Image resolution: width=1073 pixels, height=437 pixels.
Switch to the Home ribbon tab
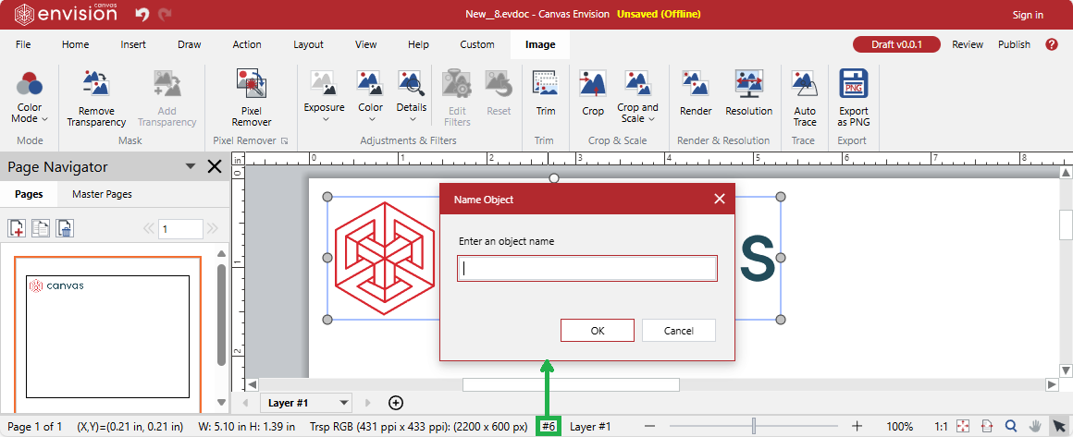pyautogui.click(x=75, y=44)
